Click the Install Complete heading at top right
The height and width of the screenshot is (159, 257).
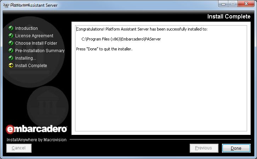tap(229, 16)
